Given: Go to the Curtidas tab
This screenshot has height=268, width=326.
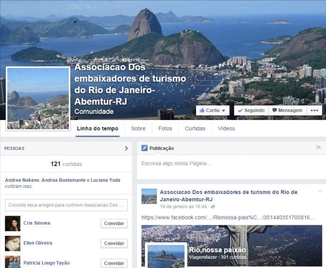Looking at the screenshot, I should click(195, 129).
